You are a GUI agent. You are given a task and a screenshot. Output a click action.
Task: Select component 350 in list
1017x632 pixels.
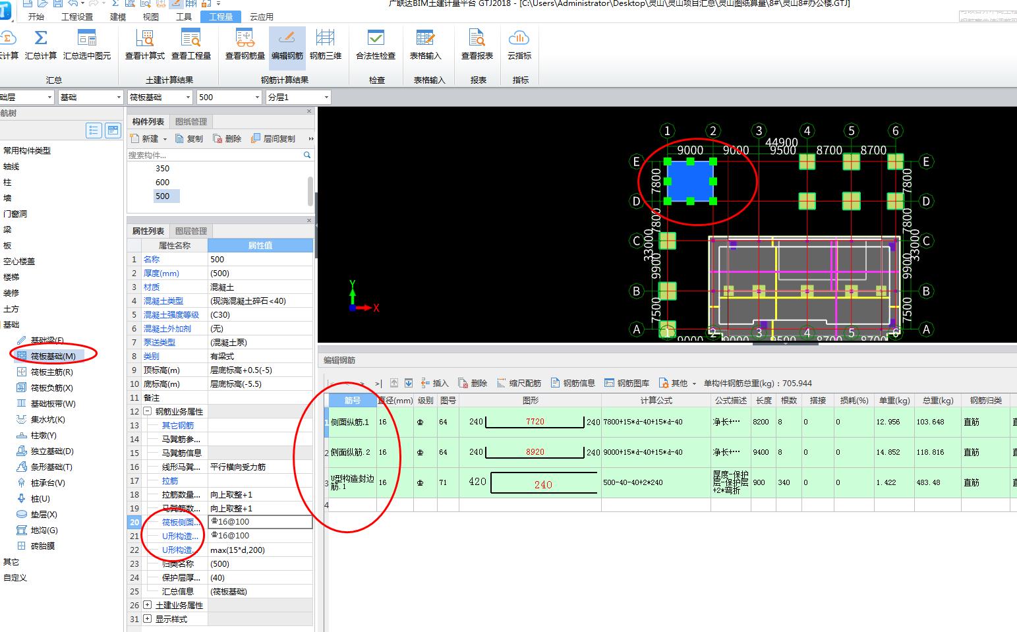click(162, 168)
